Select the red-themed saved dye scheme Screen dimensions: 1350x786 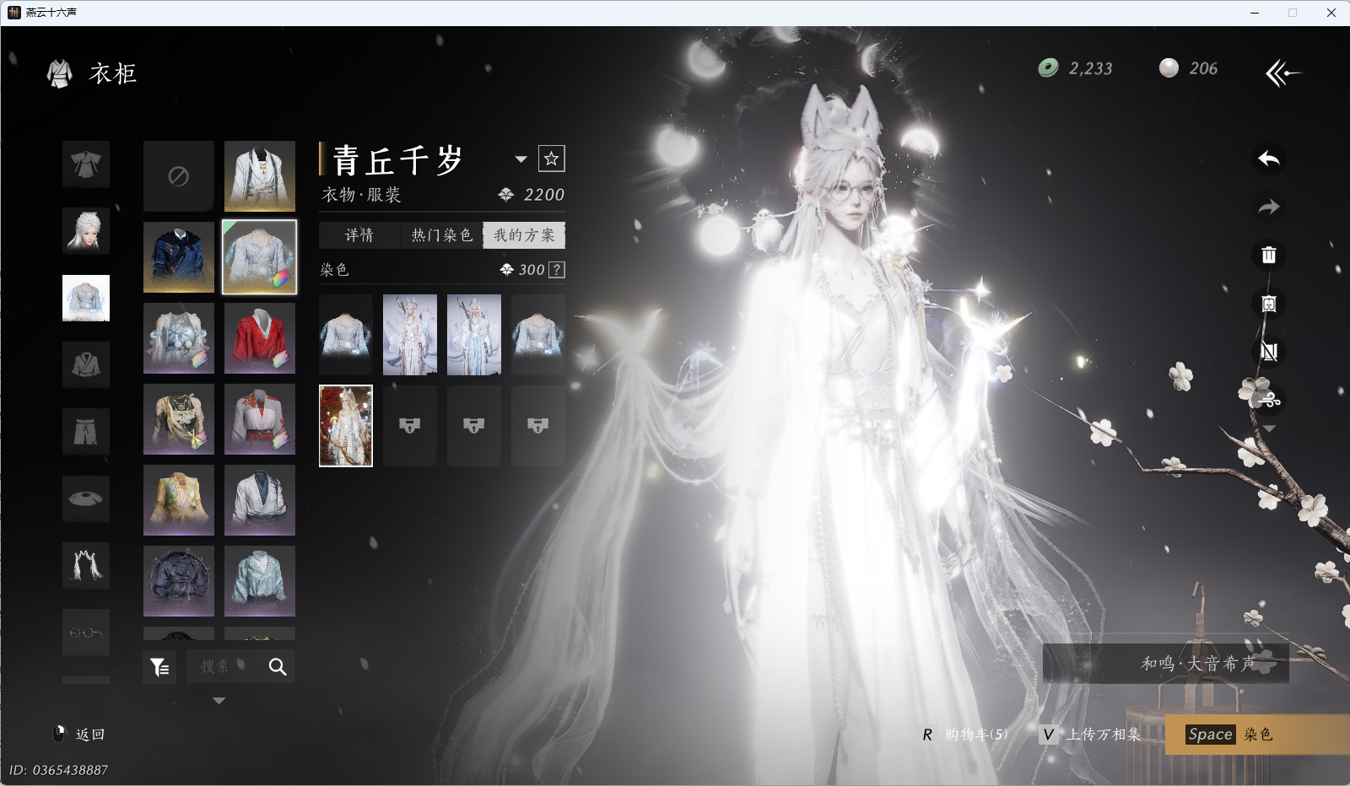click(x=346, y=426)
